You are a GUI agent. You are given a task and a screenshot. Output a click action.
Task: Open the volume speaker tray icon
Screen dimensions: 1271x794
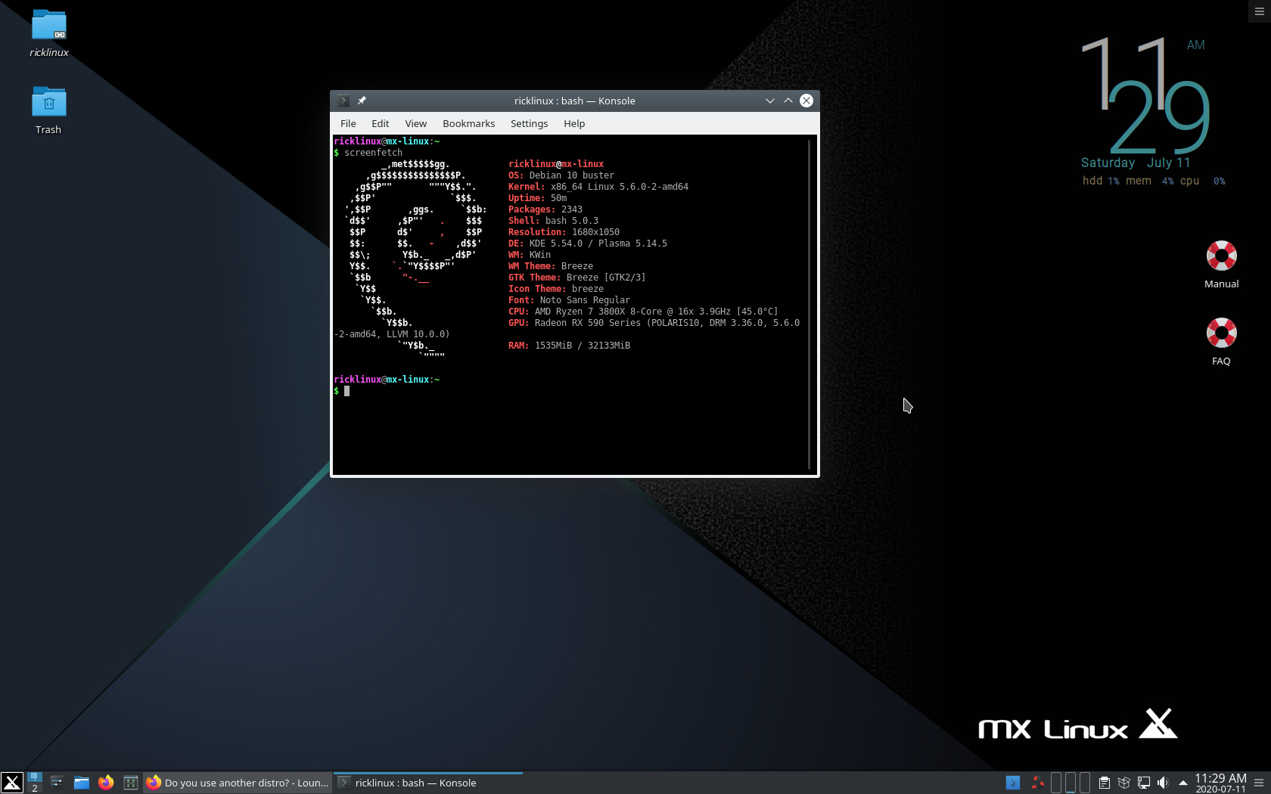pos(1163,783)
